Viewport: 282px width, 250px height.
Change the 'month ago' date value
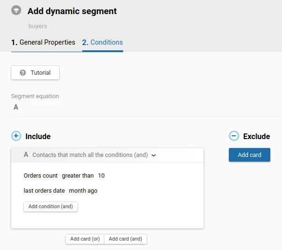(83, 191)
